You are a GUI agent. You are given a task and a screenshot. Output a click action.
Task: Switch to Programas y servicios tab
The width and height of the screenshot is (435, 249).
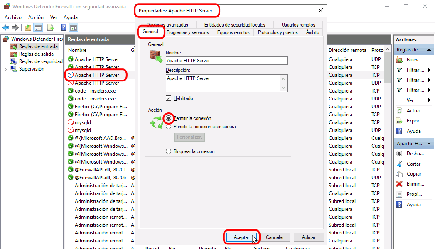[187, 32]
